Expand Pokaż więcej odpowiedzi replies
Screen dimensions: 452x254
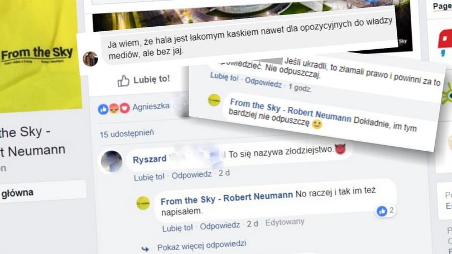201,246
